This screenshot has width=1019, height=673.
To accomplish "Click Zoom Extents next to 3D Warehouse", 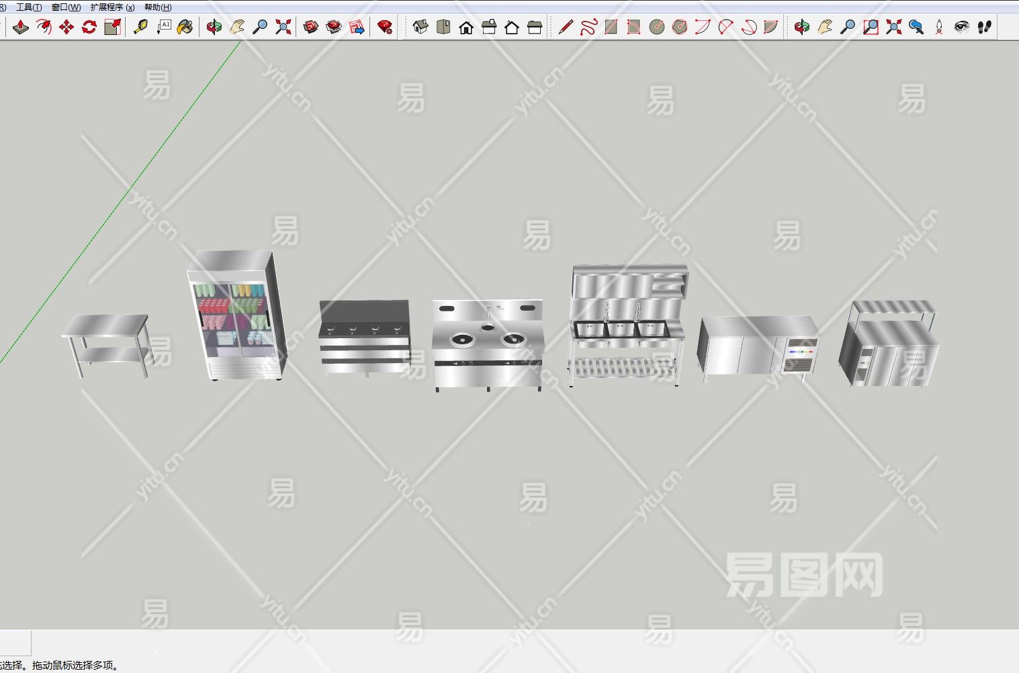I will point(283,27).
